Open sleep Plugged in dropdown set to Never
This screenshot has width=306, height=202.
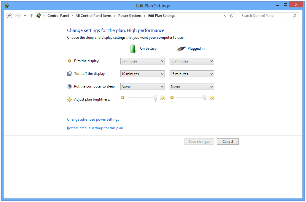(x=192, y=87)
